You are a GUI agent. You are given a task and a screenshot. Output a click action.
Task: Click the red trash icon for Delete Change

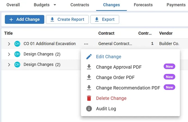pos(89,98)
